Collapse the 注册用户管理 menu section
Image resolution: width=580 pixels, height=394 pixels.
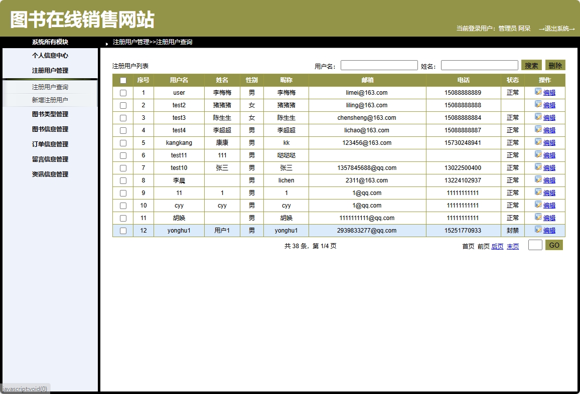click(x=49, y=71)
